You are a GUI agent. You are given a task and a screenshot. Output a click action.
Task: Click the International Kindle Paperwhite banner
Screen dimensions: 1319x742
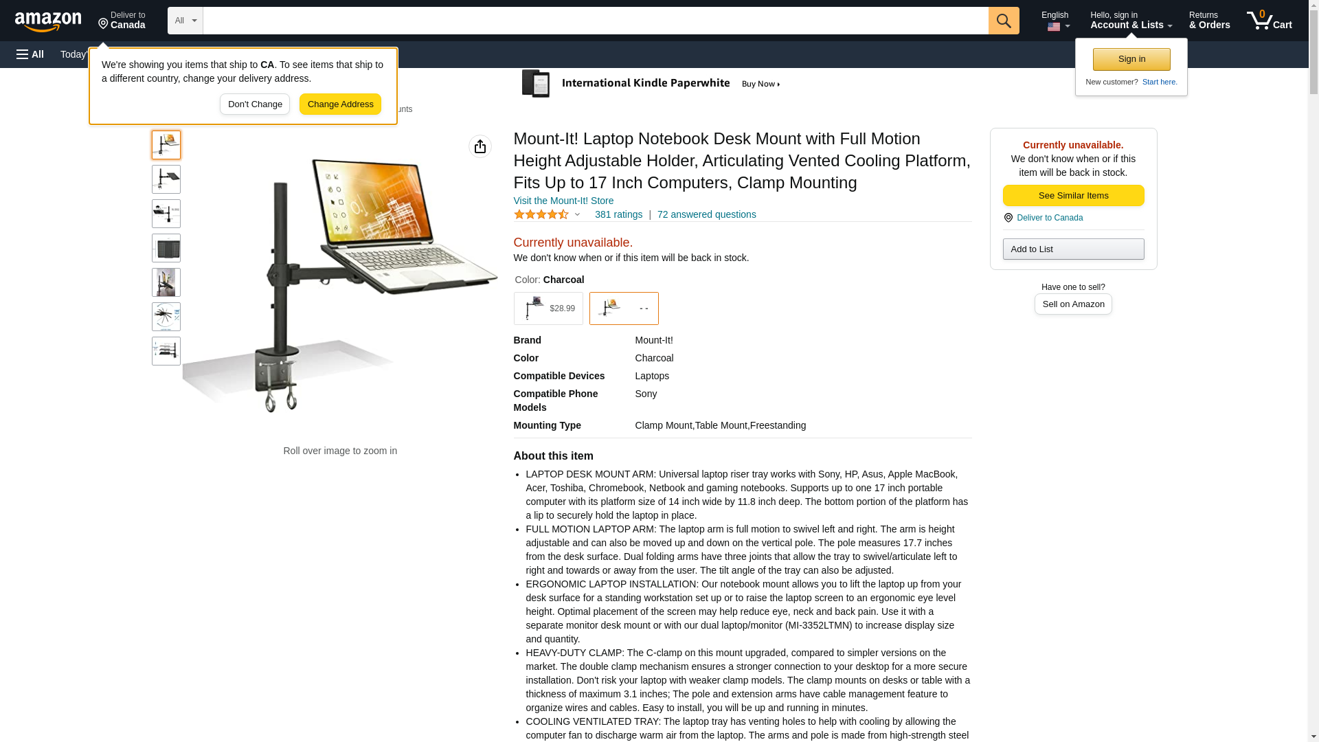[x=651, y=84]
